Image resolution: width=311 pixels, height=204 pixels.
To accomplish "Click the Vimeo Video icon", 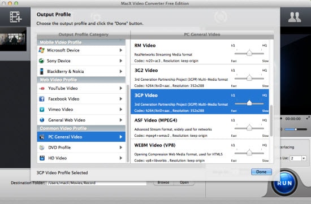I will 42,110.
